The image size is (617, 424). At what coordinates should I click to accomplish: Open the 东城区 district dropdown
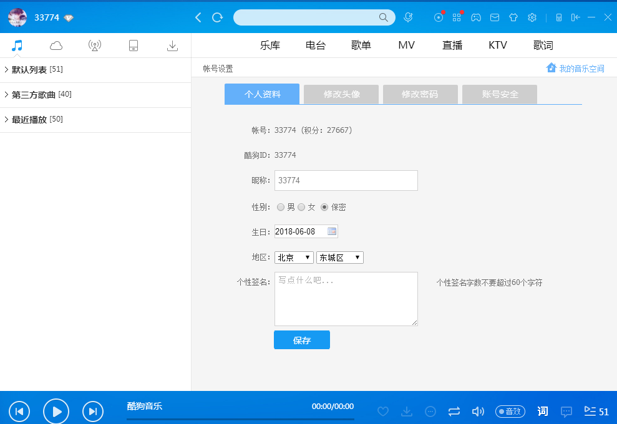(340, 258)
